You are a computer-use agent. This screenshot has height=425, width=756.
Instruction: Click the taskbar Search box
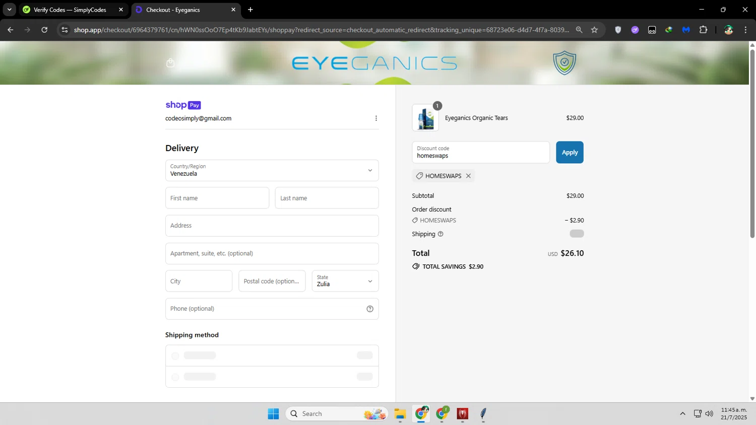click(x=337, y=414)
